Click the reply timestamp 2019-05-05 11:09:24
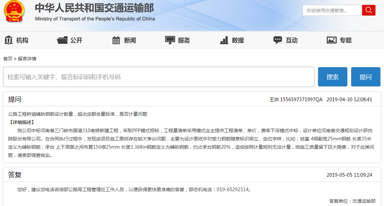 point(349,175)
